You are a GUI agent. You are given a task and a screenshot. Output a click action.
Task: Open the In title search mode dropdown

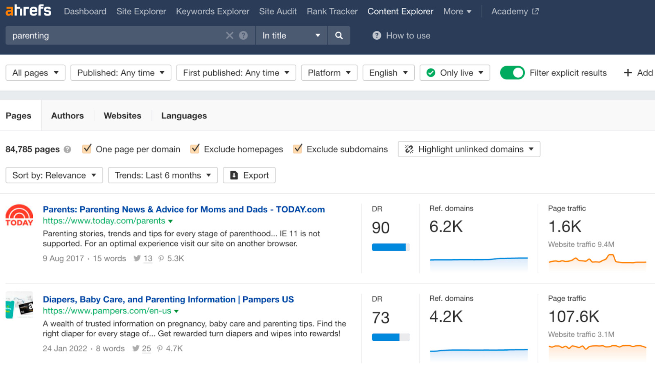[291, 36]
